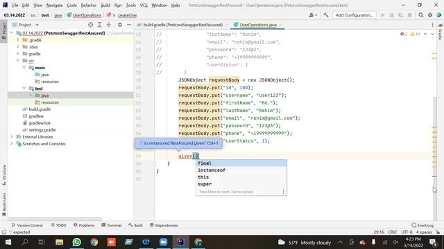This screenshot has width=444, height=249.
Task: Collapse the main folder
Action: click(24, 68)
